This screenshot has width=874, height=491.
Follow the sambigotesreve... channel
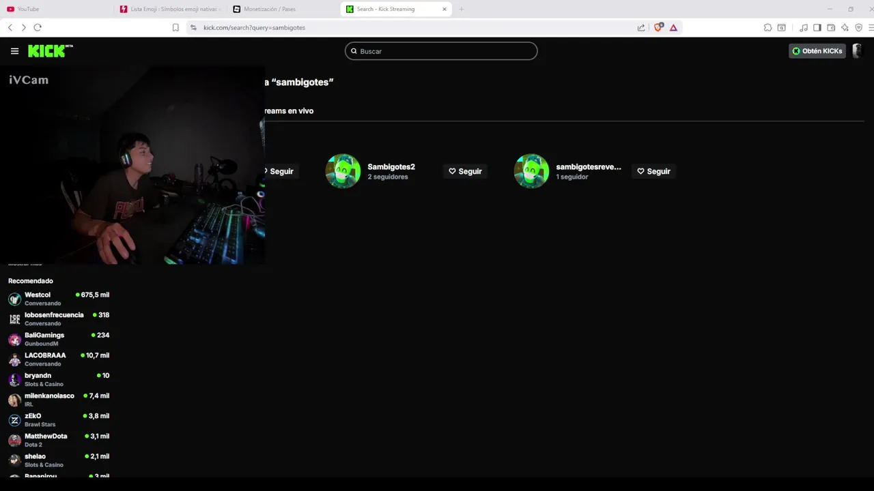click(653, 171)
